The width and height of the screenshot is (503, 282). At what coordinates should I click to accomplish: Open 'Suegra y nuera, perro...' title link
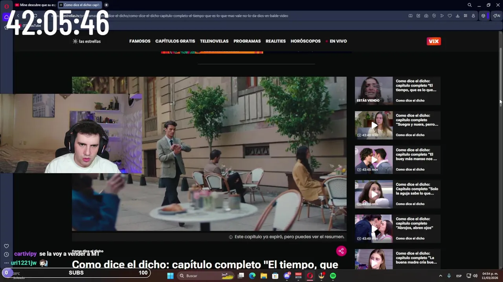(417, 120)
